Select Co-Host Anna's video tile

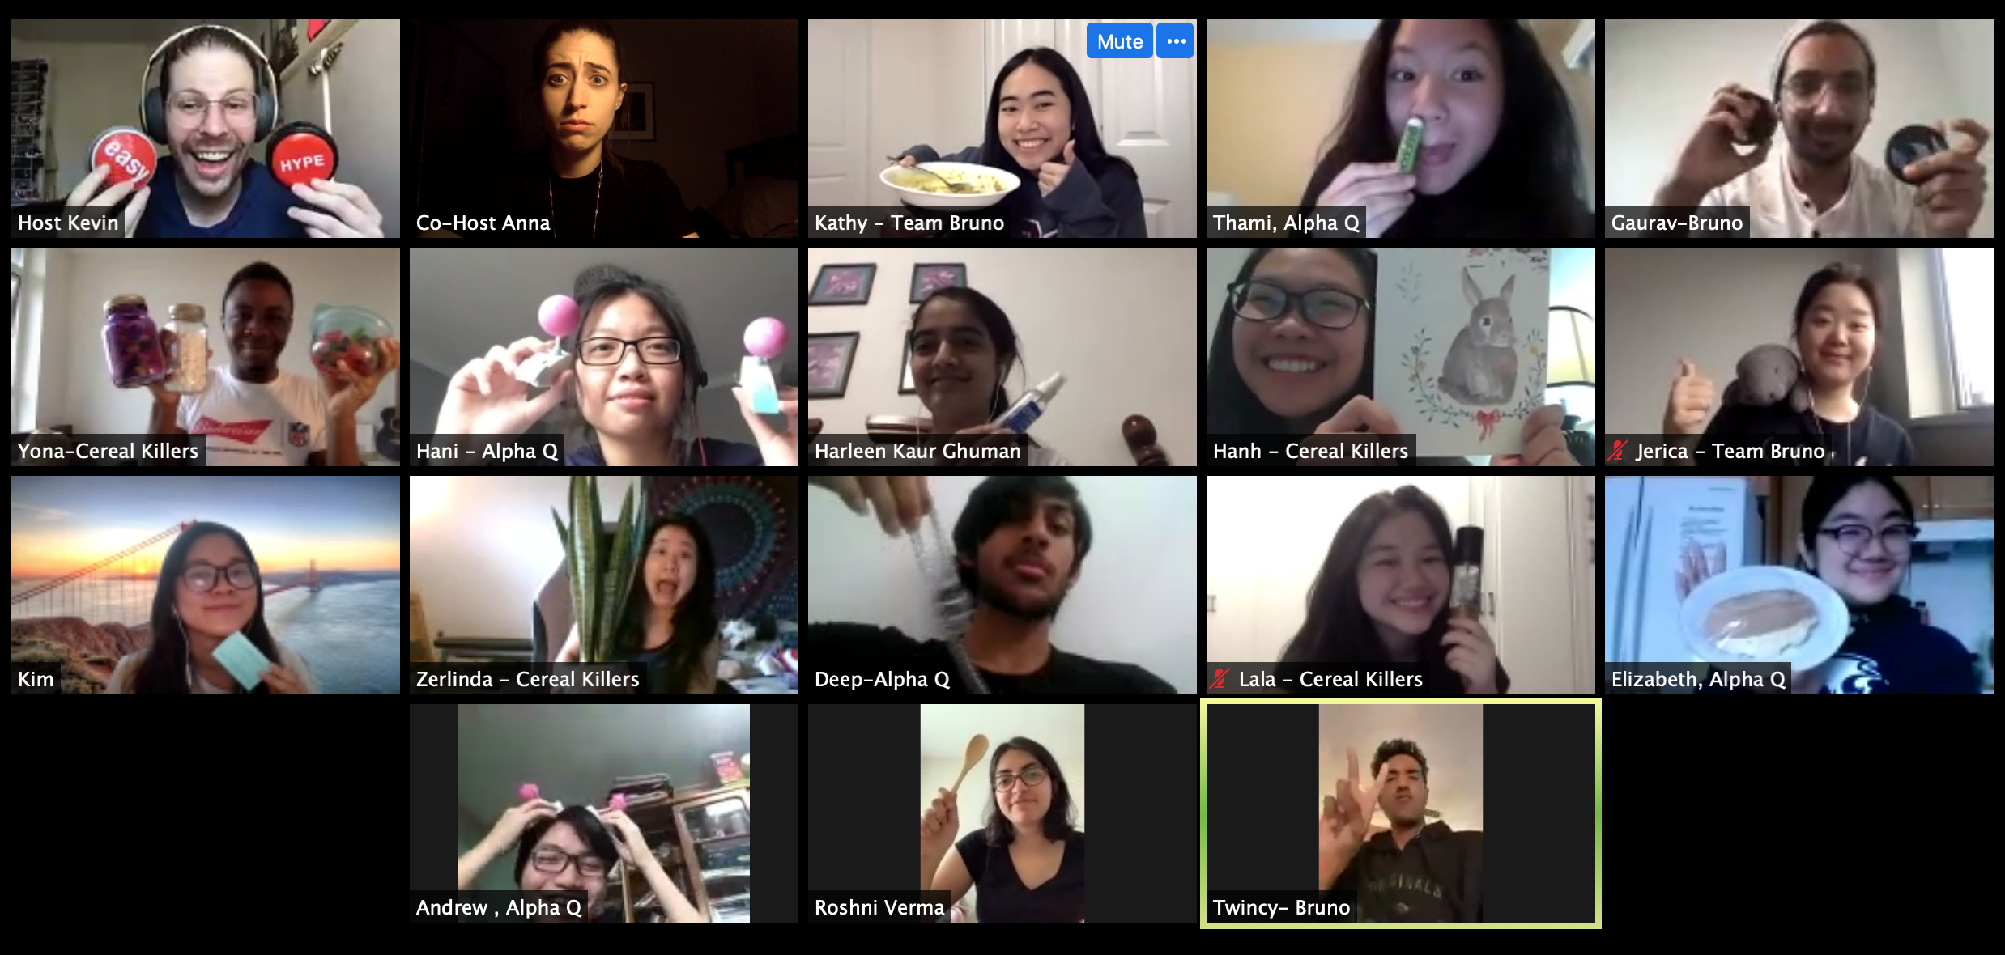[x=604, y=129]
